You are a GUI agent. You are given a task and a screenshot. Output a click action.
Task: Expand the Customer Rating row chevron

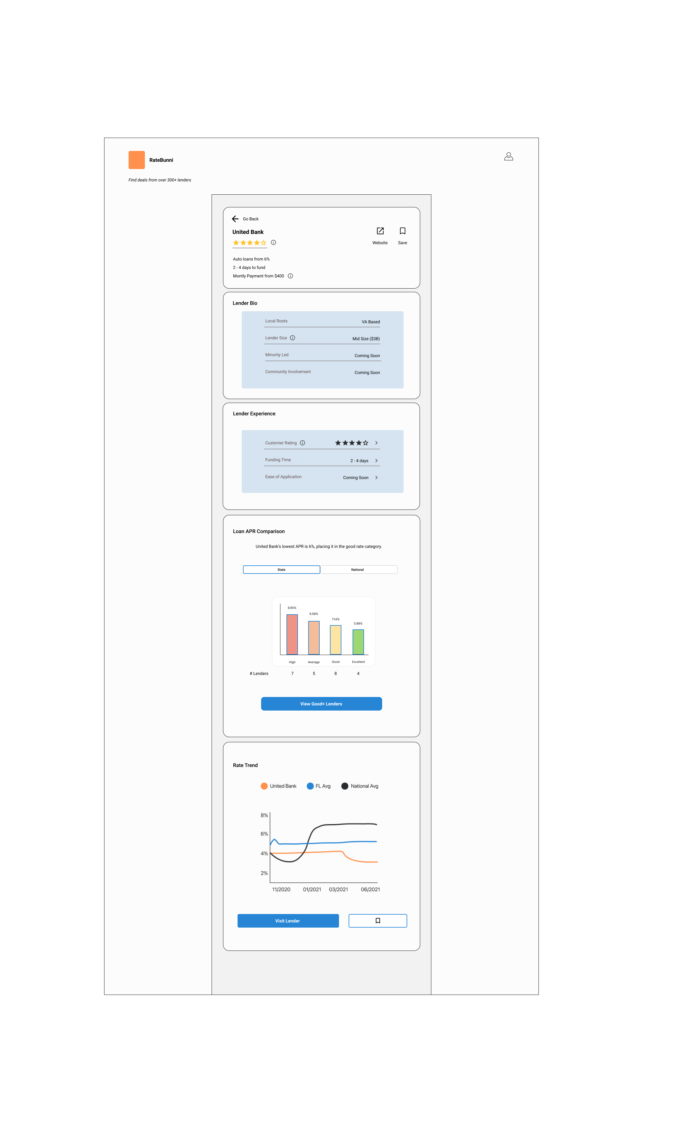point(376,443)
